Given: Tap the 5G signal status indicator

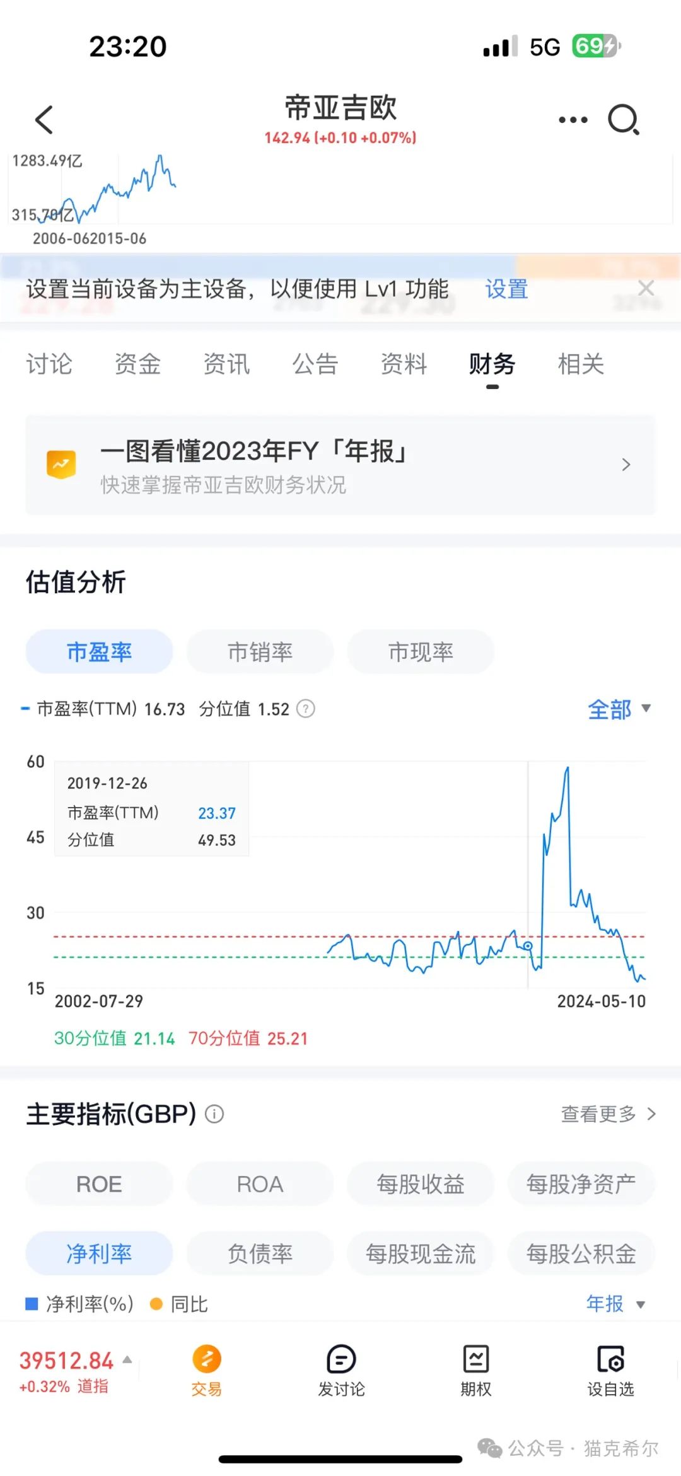Looking at the screenshot, I should [545, 47].
